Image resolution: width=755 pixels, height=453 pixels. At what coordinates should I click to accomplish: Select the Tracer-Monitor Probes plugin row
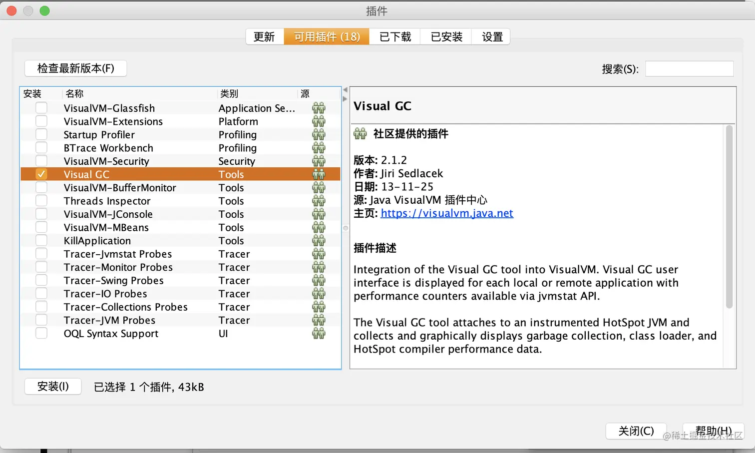(x=180, y=267)
